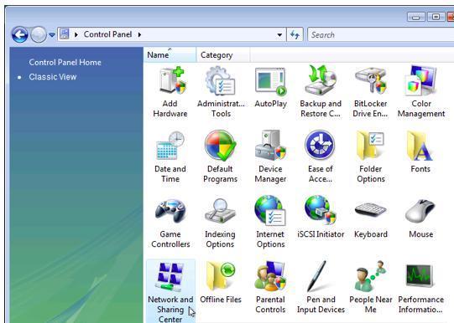Open Internet Options
Image resolution: width=454 pixels, height=323 pixels.
click(270, 223)
